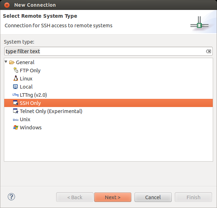Focus the type filter text field

coord(103,51)
